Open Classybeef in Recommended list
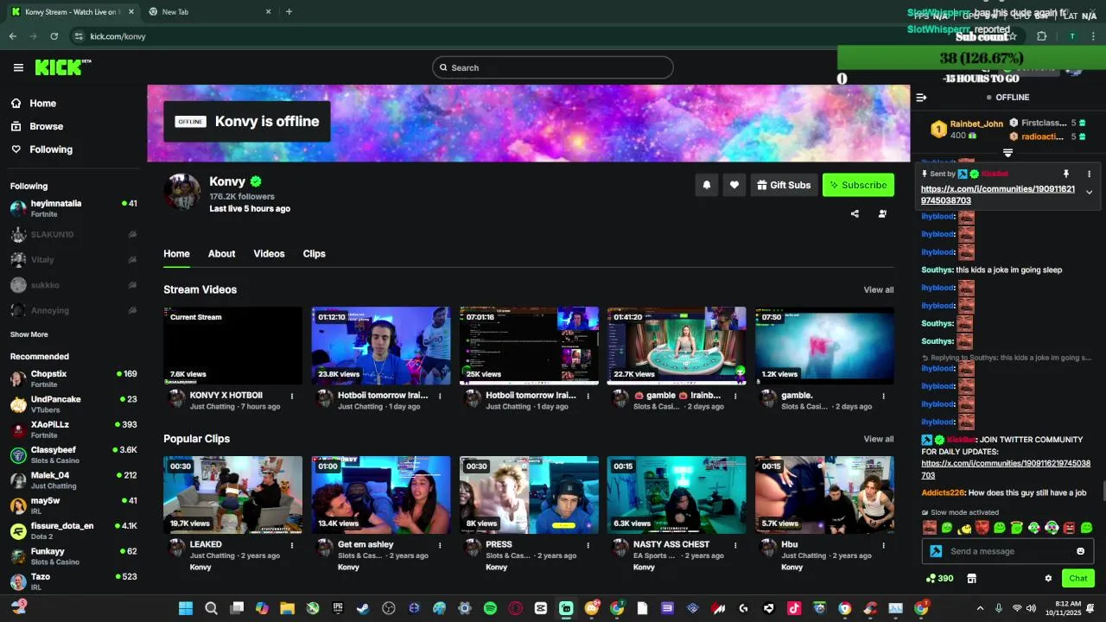Image resolution: width=1106 pixels, height=622 pixels. point(73,454)
